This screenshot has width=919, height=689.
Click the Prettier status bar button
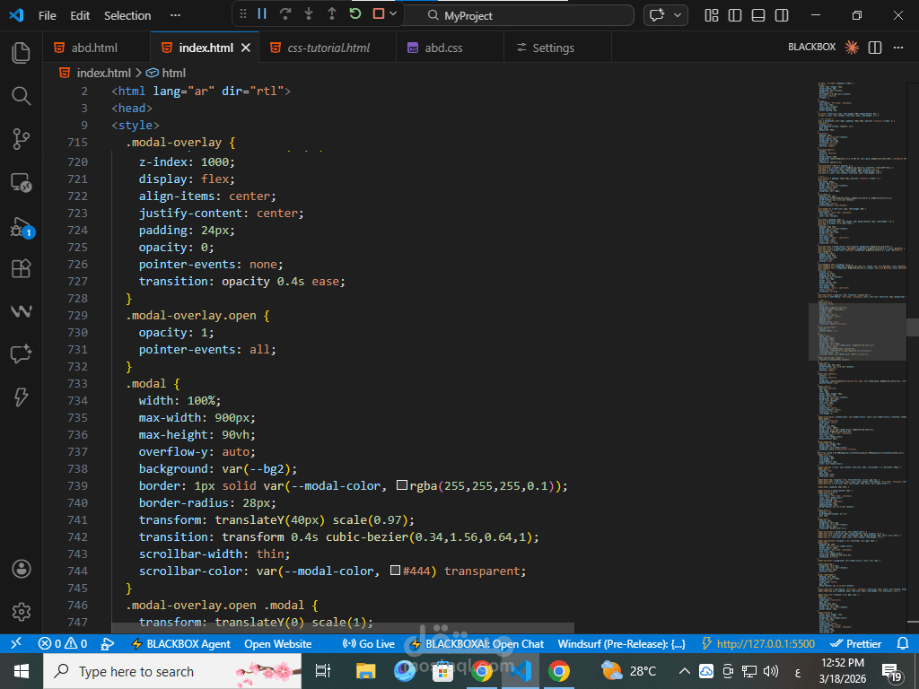[x=856, y=644]
